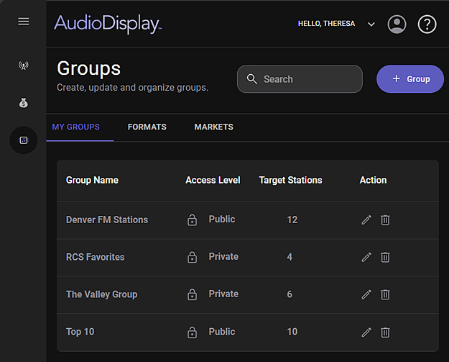Delete the Top 10 group
449x362 pixels.
(385, 332)
